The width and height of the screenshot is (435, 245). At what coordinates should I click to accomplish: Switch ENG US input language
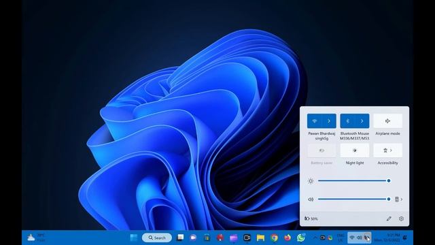click(341, 238)
